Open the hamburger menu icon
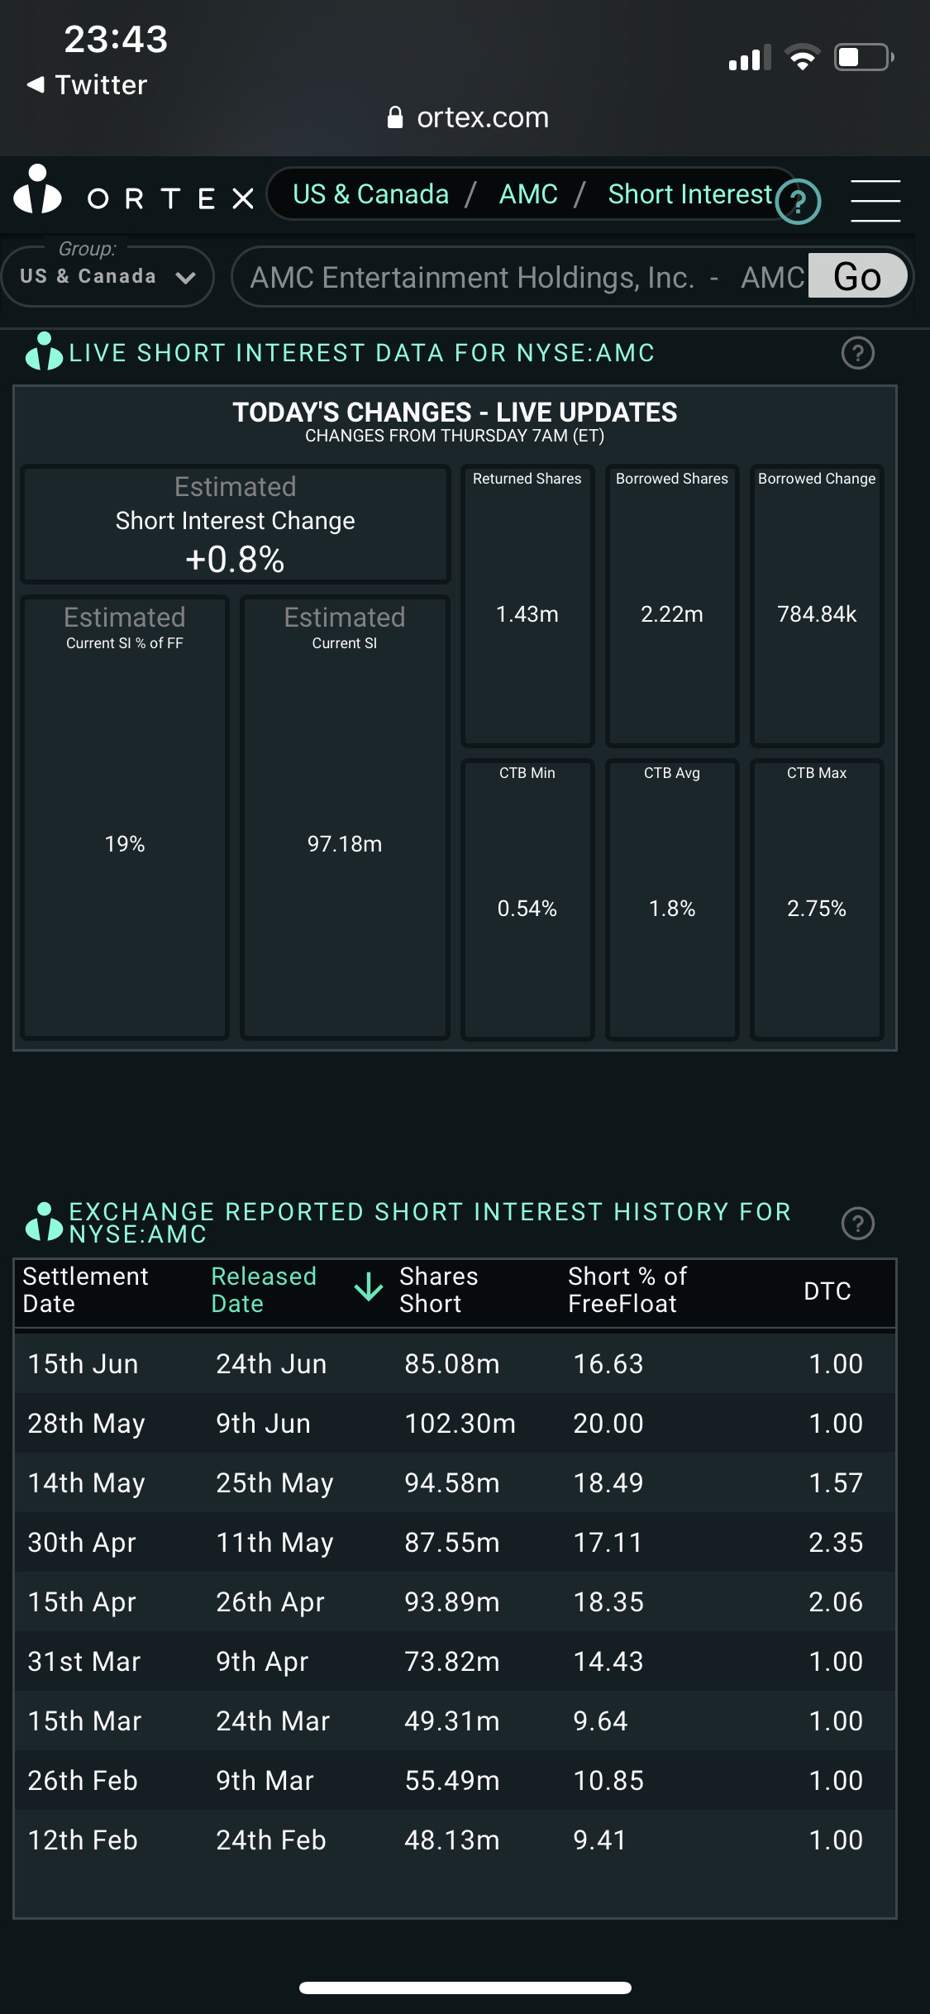This screenshot has height=2014, width=930. (875, 200)
